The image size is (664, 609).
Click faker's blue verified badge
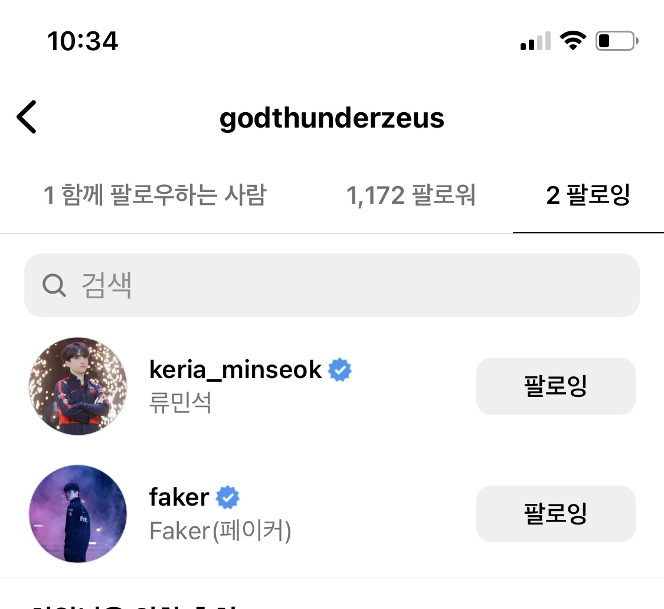[227, 498]
